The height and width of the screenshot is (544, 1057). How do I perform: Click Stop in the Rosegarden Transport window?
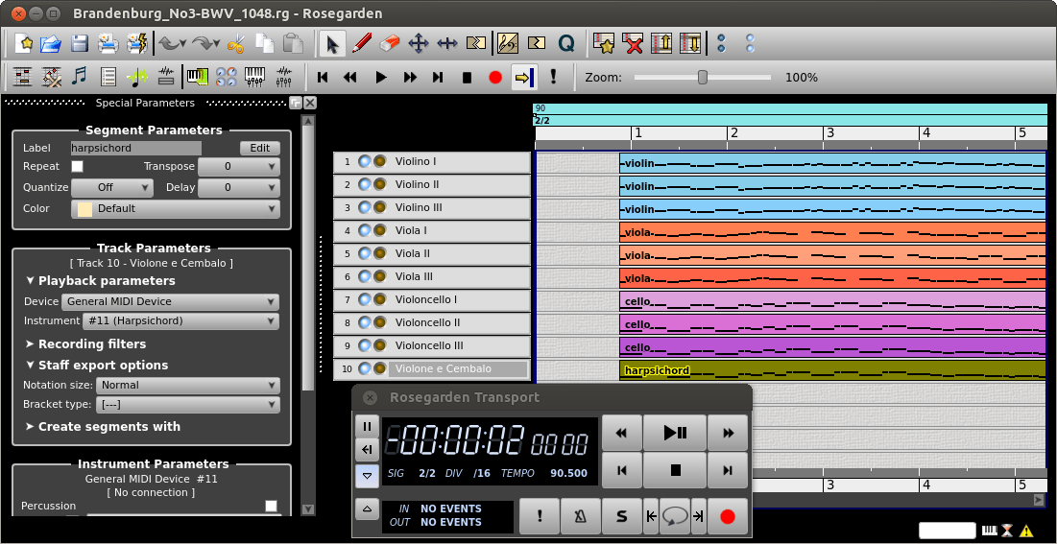point(675,470)
